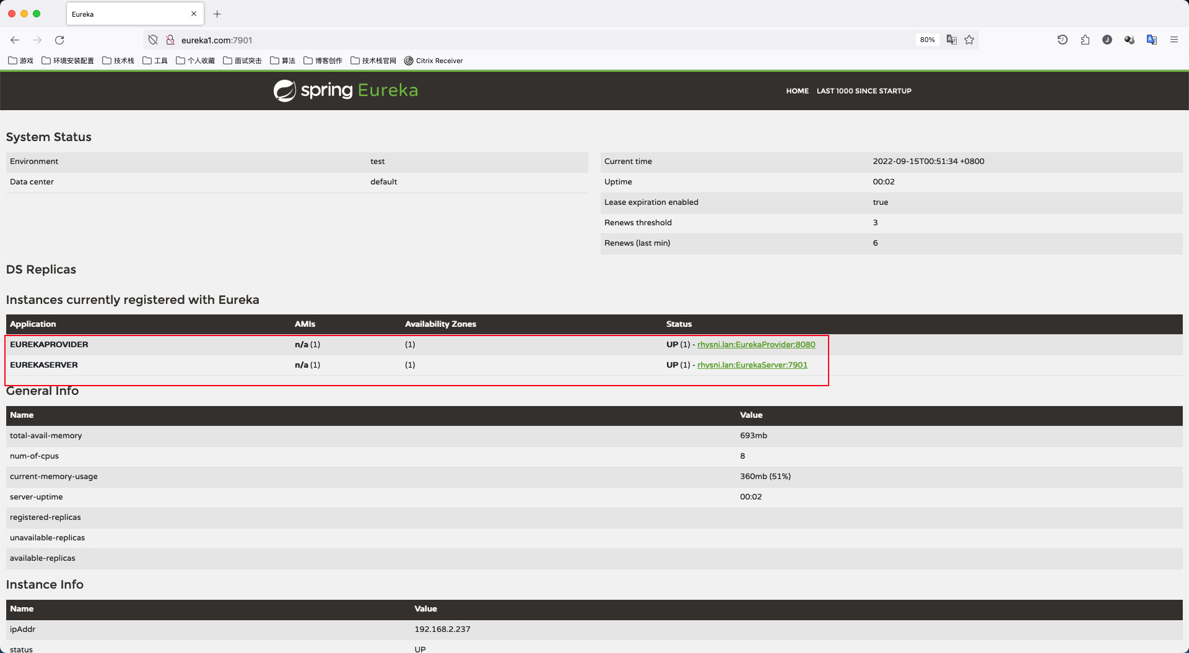Open the browser hamburger menu

pyautogui.click(x=1174, y=40)
